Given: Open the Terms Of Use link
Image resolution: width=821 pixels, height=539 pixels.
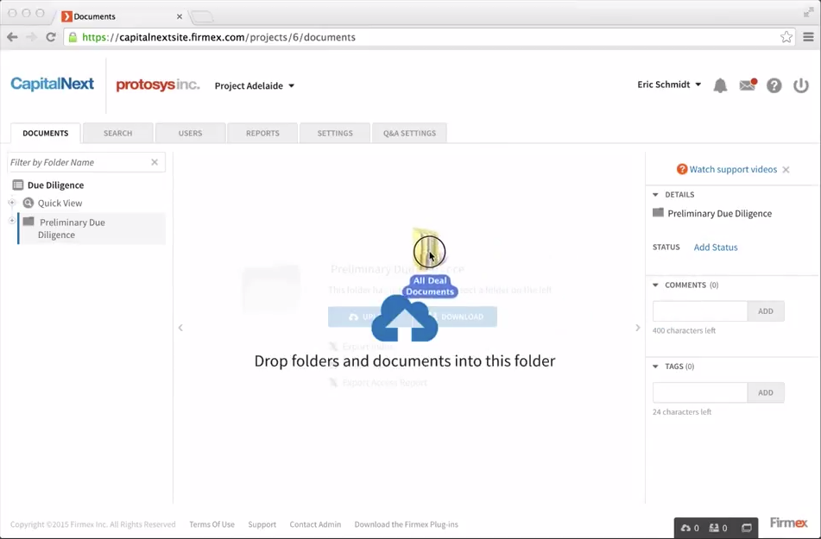Looking at the screenshot, I should [212, 524].
